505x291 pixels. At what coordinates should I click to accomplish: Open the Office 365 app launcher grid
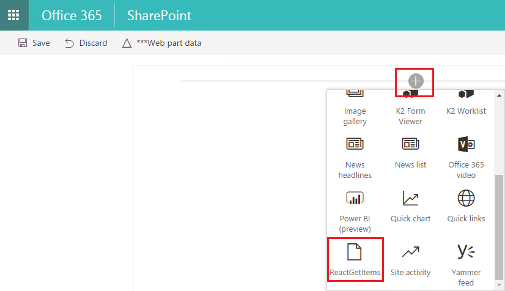tap(13, 15)
